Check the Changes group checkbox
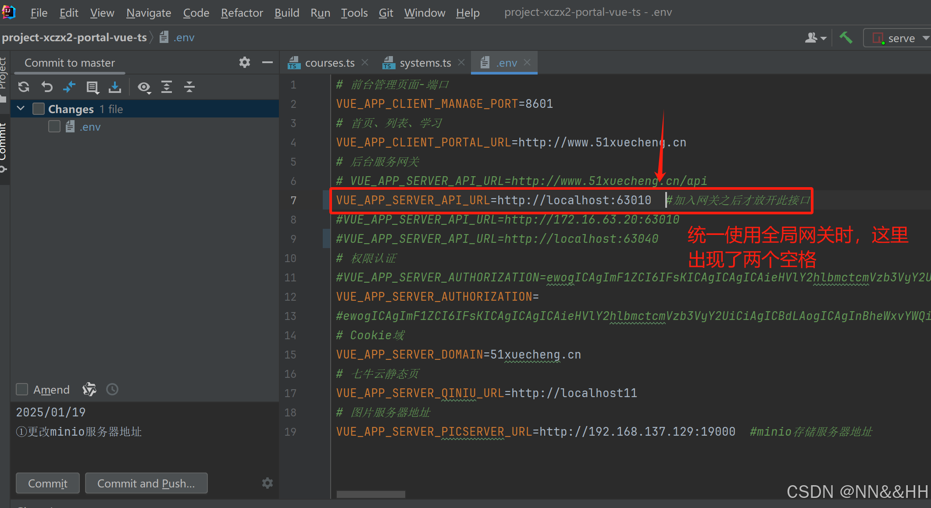Viewport: 931px width, 508px height. pos(39,109)
